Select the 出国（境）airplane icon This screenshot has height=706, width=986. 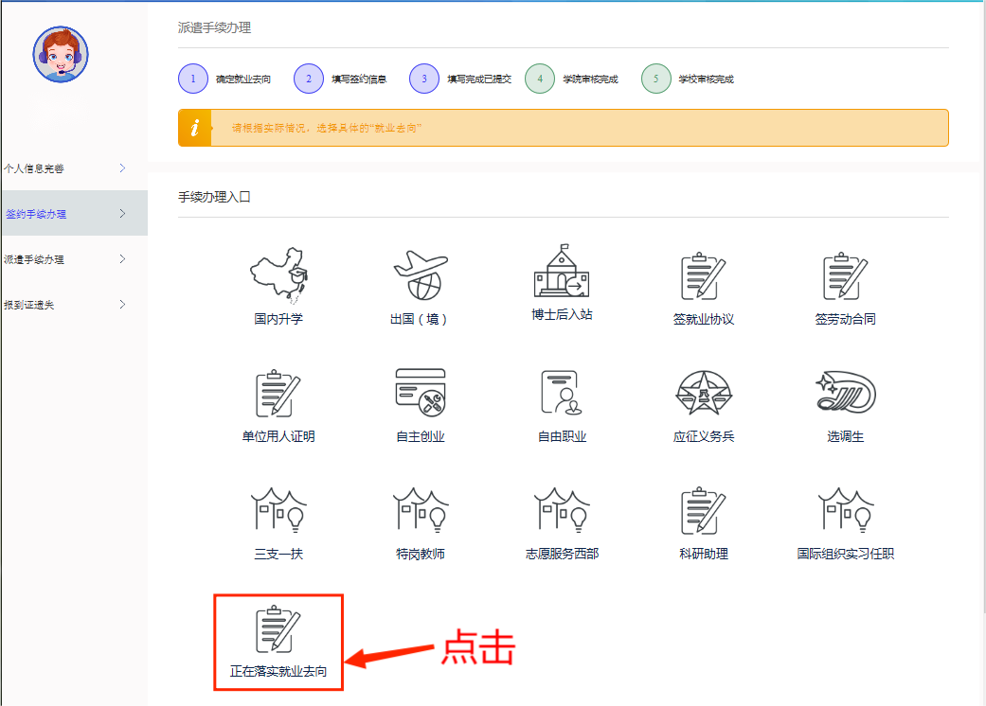tap(419, 276)
